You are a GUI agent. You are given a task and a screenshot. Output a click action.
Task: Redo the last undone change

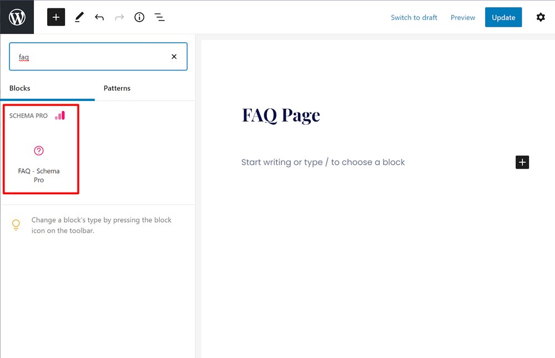[120, 17]
